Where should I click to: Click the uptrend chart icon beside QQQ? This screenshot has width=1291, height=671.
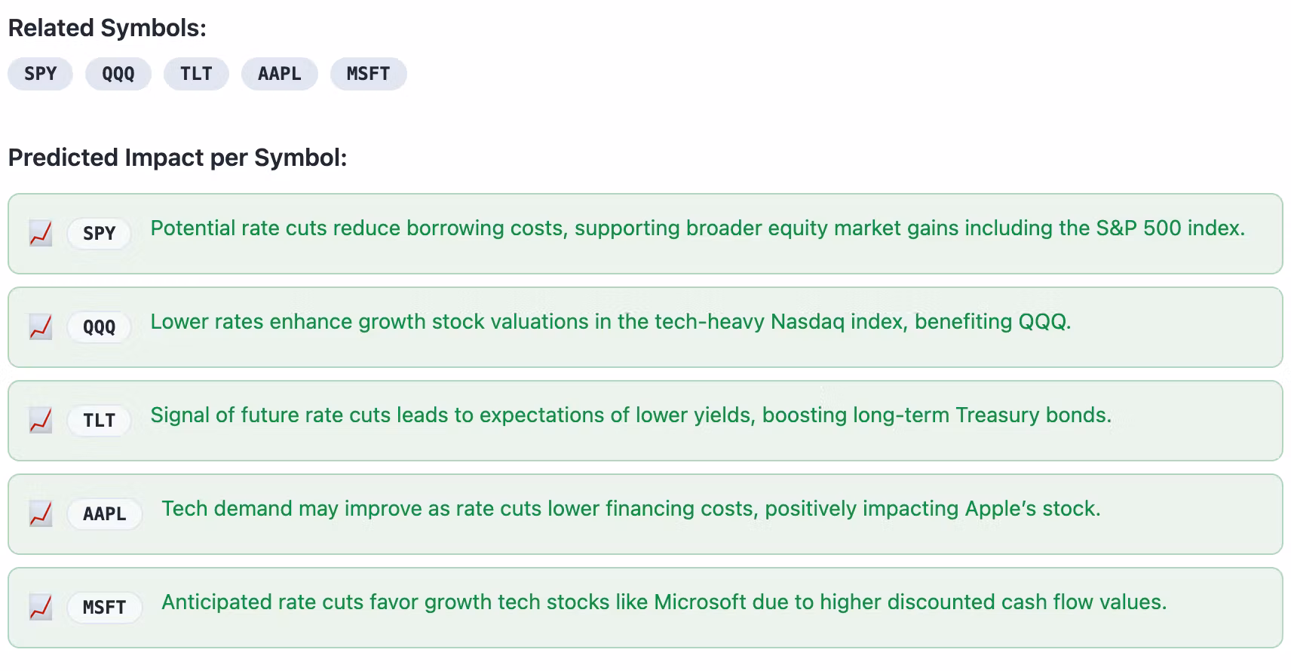tap(41, 326)
